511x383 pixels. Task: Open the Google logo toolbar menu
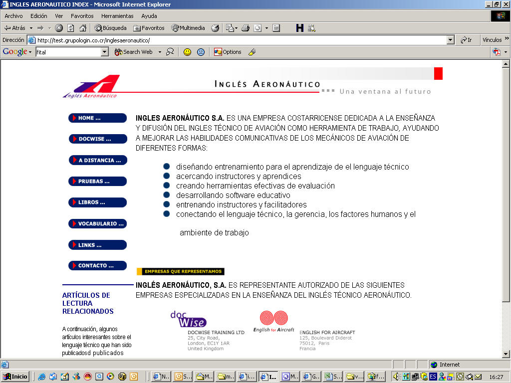pos(17,52)
